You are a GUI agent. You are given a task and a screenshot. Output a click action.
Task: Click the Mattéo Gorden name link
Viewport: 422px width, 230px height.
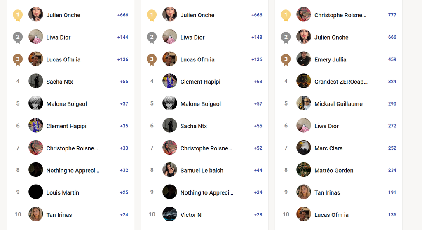334,171
